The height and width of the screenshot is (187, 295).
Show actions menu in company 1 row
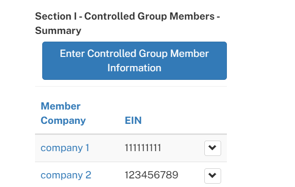[212, 148]
